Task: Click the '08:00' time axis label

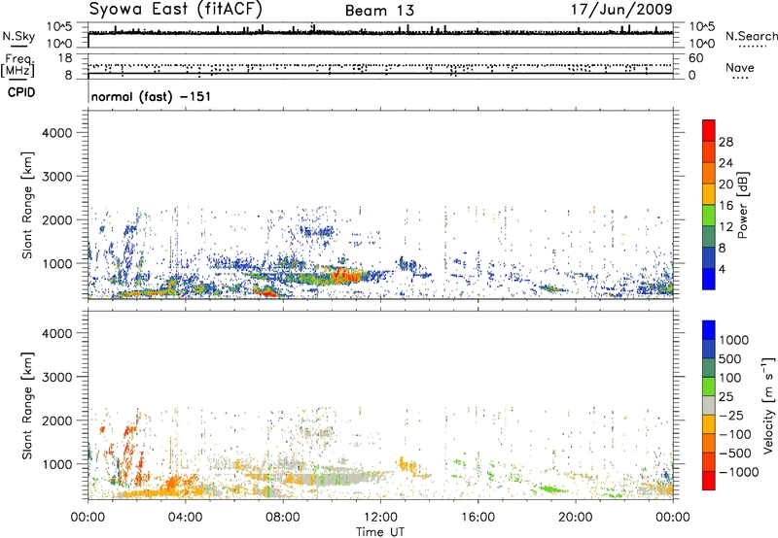Action: [x=283, y=518]
